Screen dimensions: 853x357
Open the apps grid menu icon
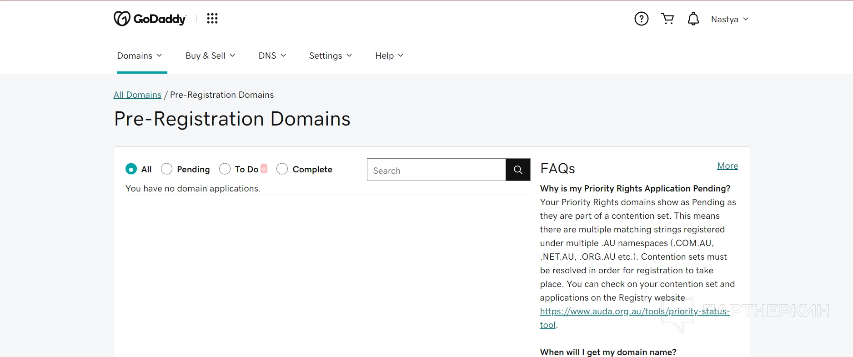coord(212,19)
